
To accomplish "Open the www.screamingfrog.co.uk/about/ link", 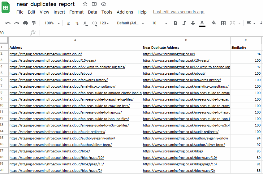I will pyautogui.click(x=174, y=73).
